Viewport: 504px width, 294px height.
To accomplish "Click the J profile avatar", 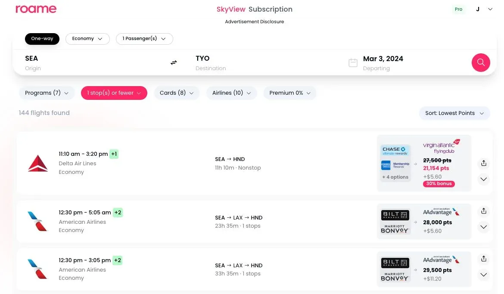I will (x=478, y=9).
